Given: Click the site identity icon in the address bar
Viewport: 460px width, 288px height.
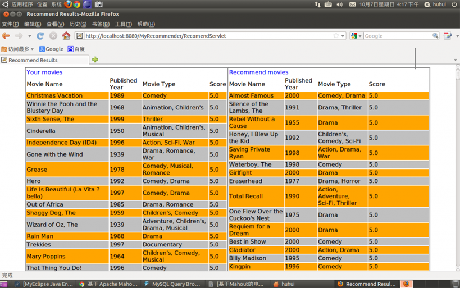Looking at the screenshot, I should (x=79, y=36).
